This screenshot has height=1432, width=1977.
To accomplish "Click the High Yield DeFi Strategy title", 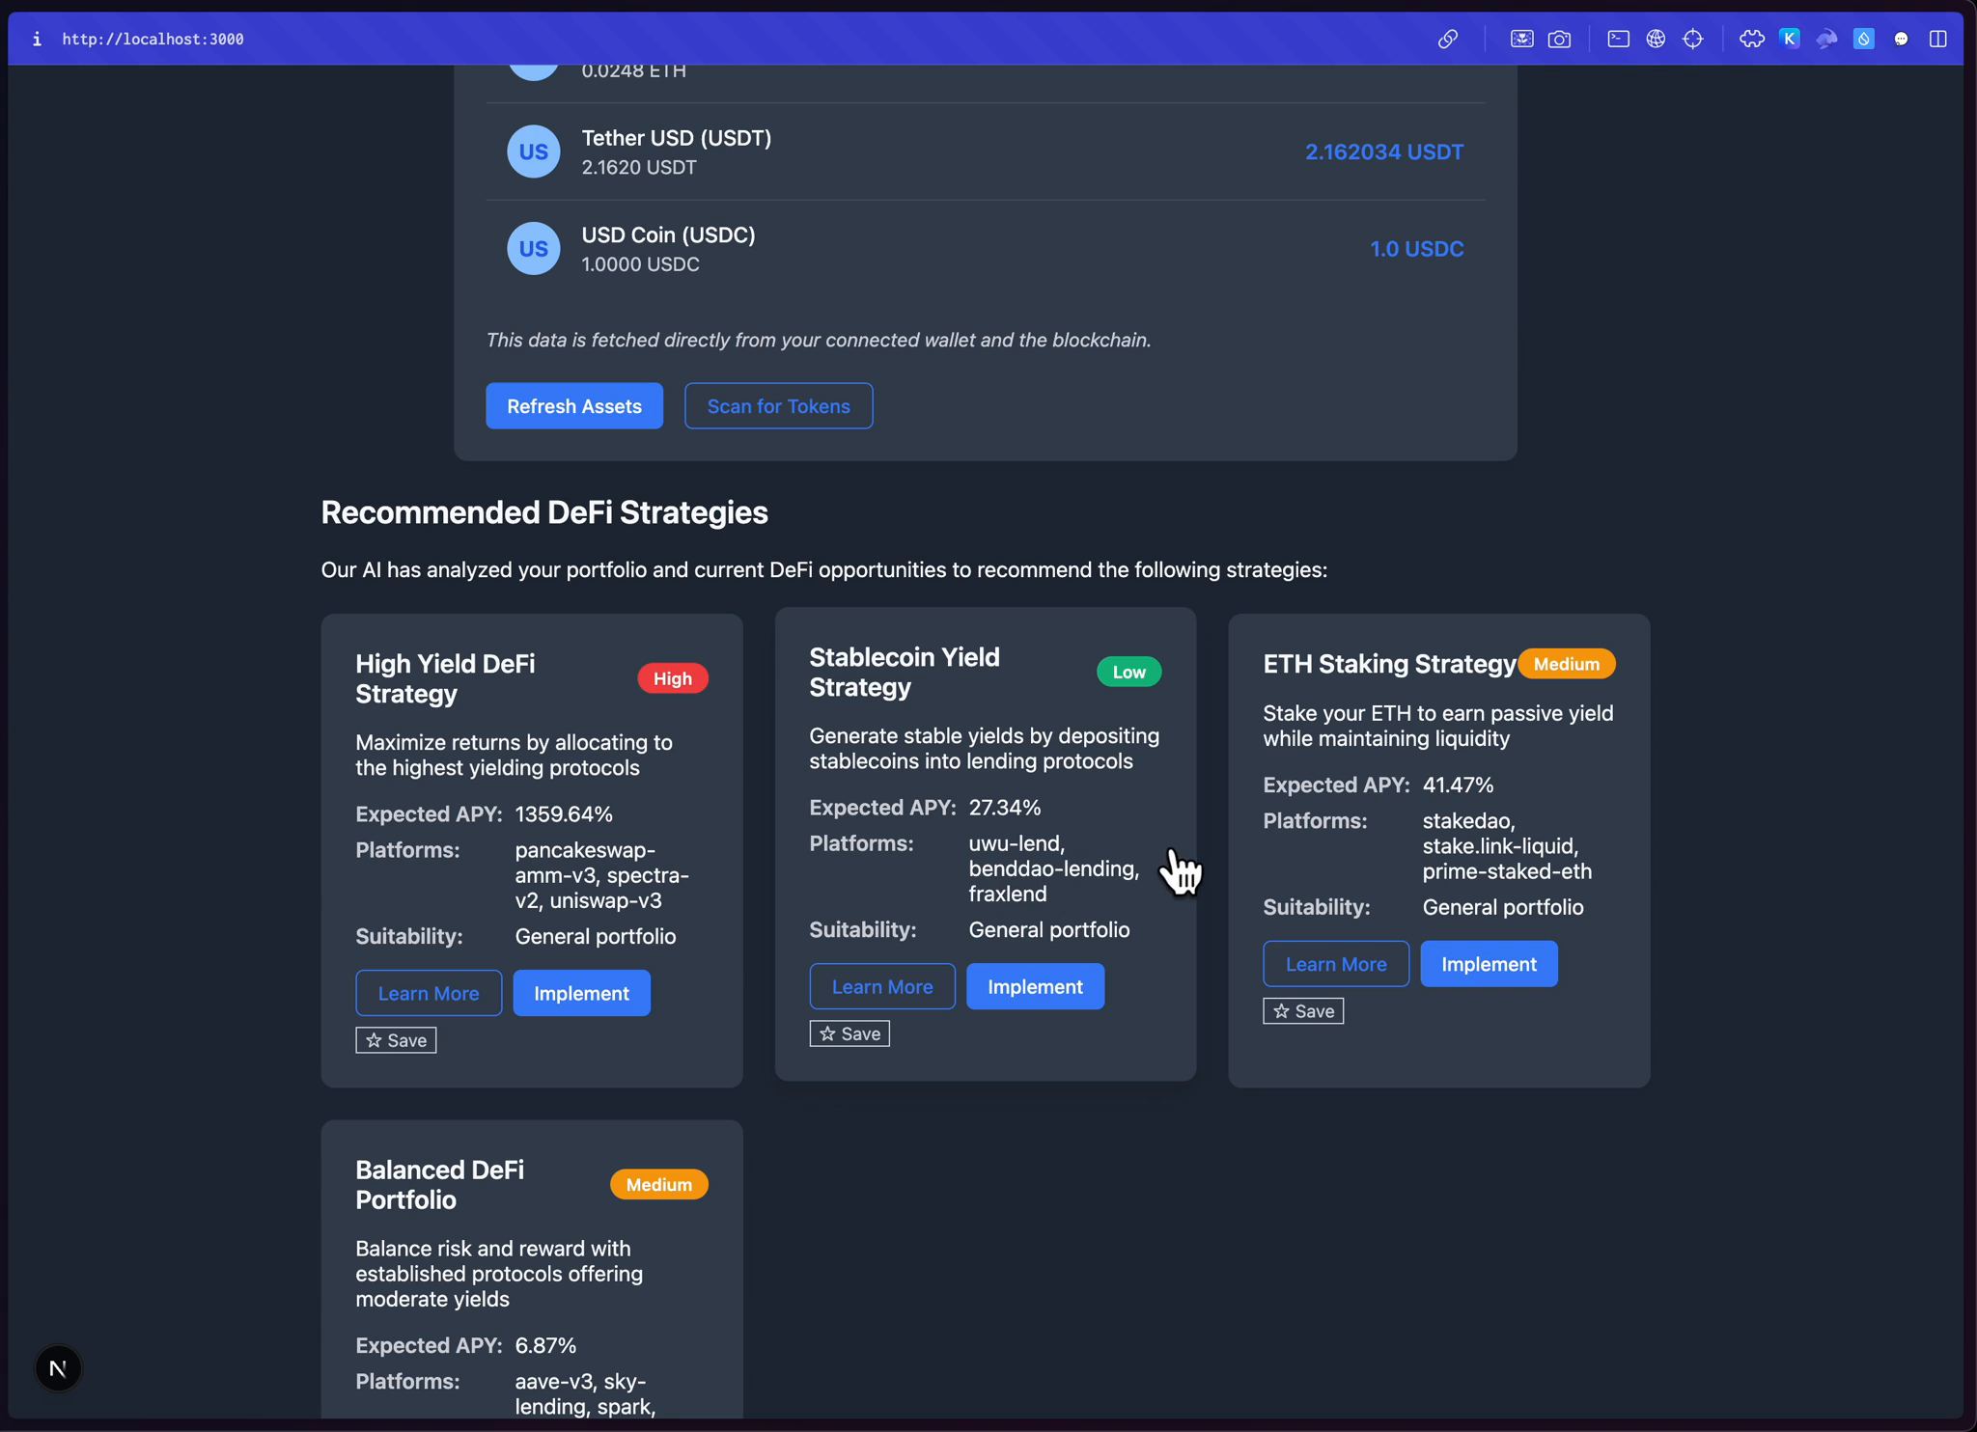I will click(445, 677).
